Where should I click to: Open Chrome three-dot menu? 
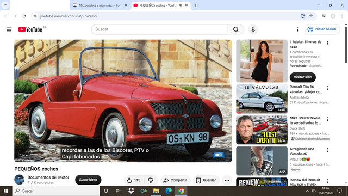342,16
